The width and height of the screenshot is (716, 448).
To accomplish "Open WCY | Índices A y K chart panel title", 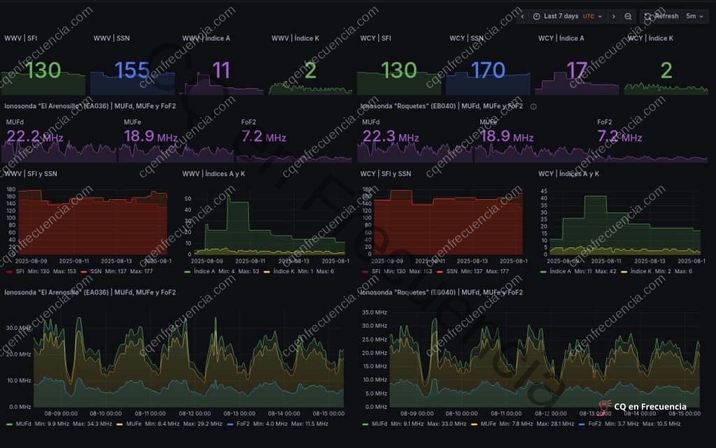I will [x=568, y=173].
